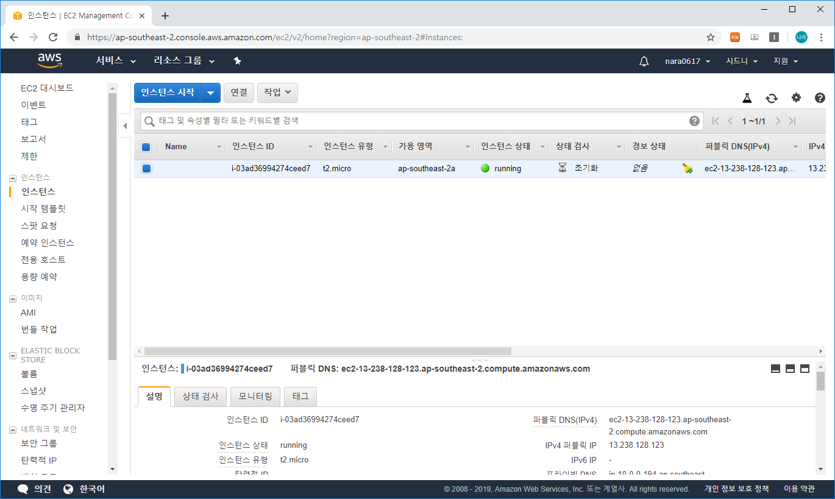This screenshot has height=499, width=835.
Task: Switch to the 모니터링 tab
Action: 255,396
